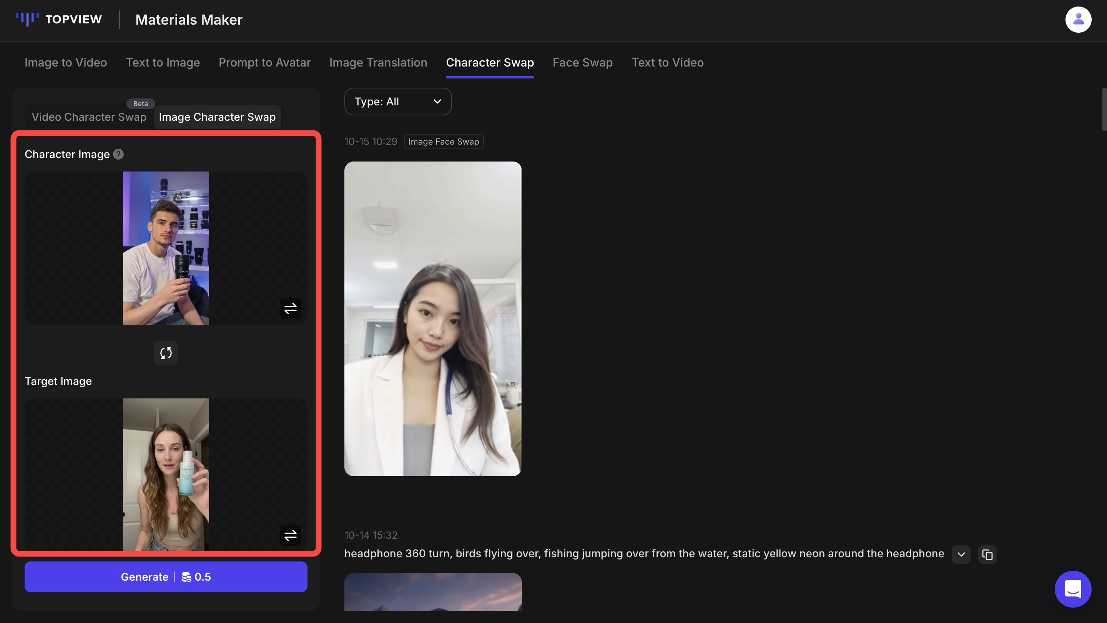Open the Type: All dropdown
This screenshot has width=1107, height=623.
pyautogui.click(x=397, y=102)
